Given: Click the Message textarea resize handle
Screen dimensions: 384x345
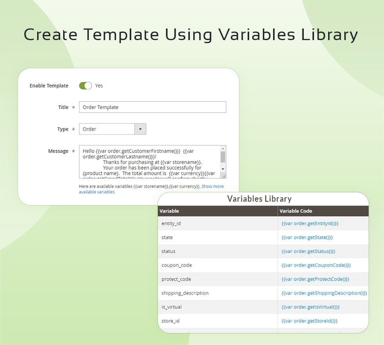Looking at the screenshot, I should tap(224, 176).
